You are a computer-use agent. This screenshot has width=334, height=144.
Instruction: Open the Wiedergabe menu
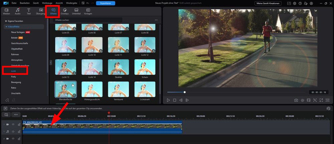click(72, 3)
